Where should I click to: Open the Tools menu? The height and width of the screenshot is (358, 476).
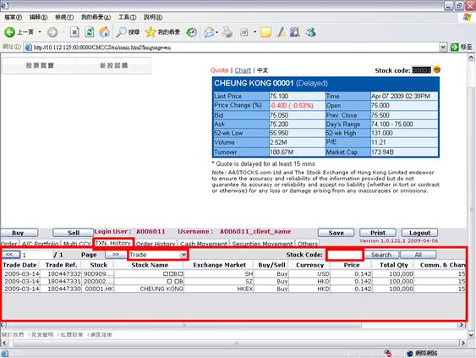(x=127, y=17)
